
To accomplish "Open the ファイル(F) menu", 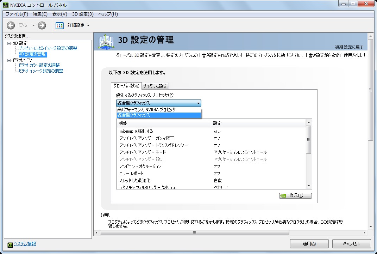I will 17,14.
